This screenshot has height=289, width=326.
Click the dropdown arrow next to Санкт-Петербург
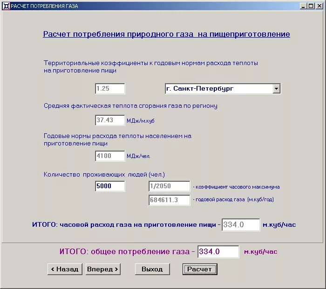276,89
